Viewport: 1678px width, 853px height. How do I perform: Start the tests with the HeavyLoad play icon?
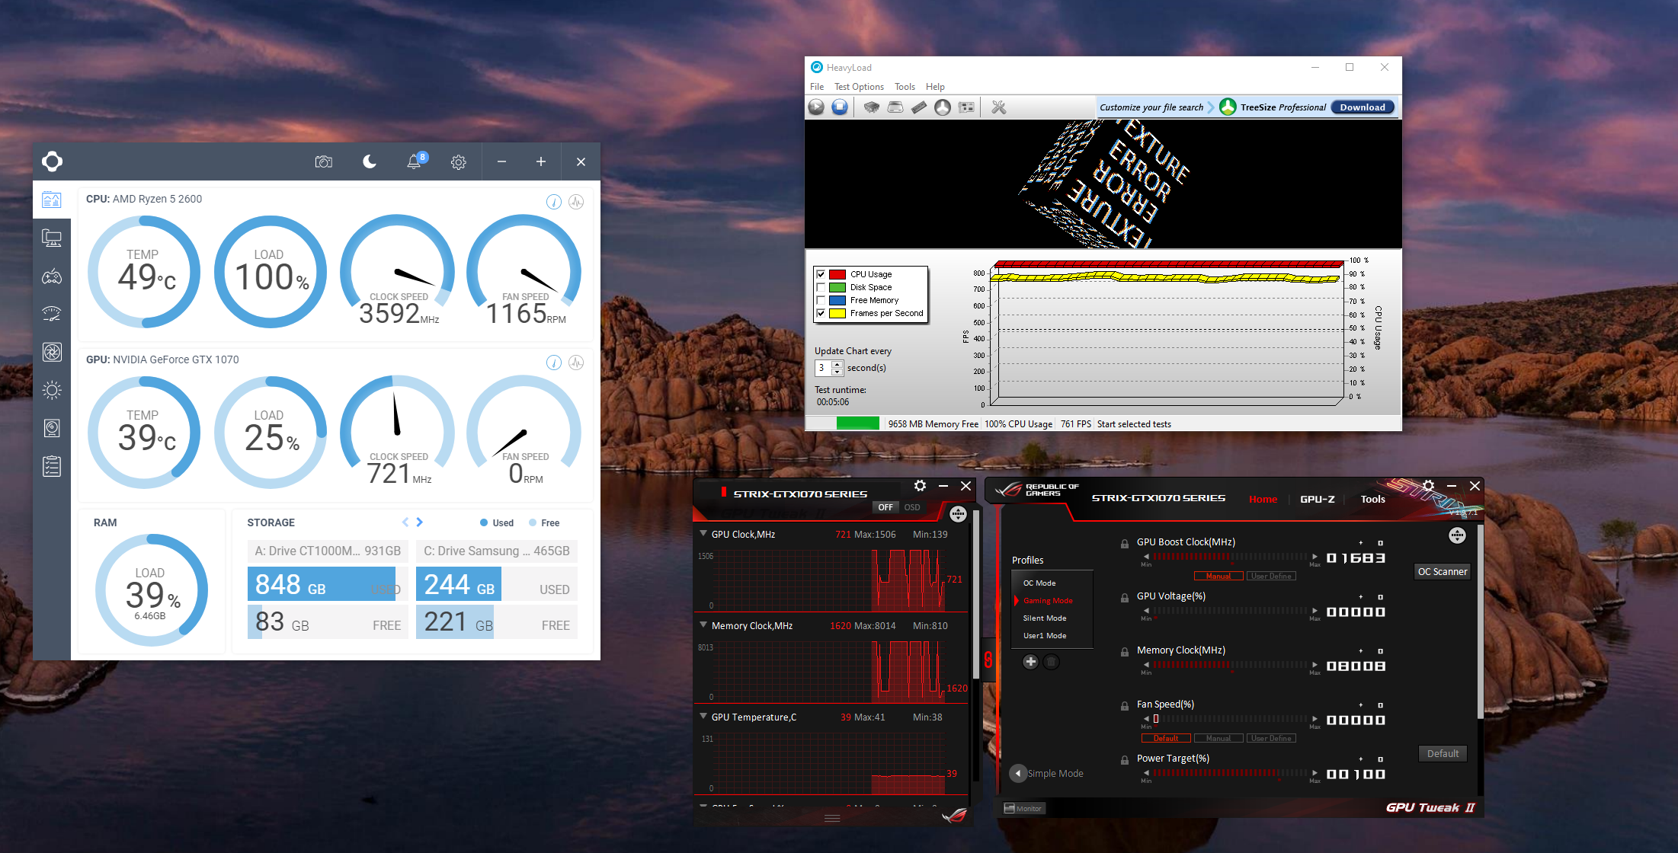(x=816, y=107)
